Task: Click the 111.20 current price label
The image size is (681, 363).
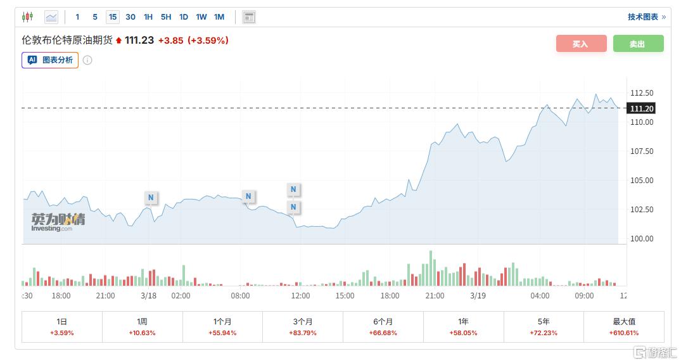Action: click(x=641, y=108)
